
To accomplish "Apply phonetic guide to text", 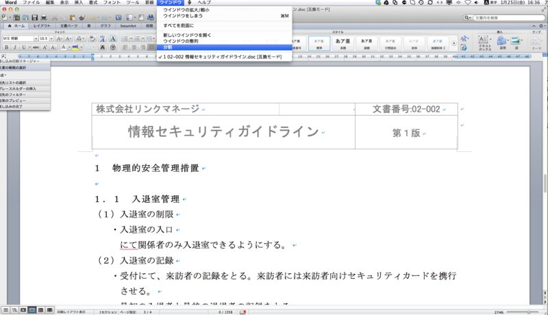I will (102, 38).
